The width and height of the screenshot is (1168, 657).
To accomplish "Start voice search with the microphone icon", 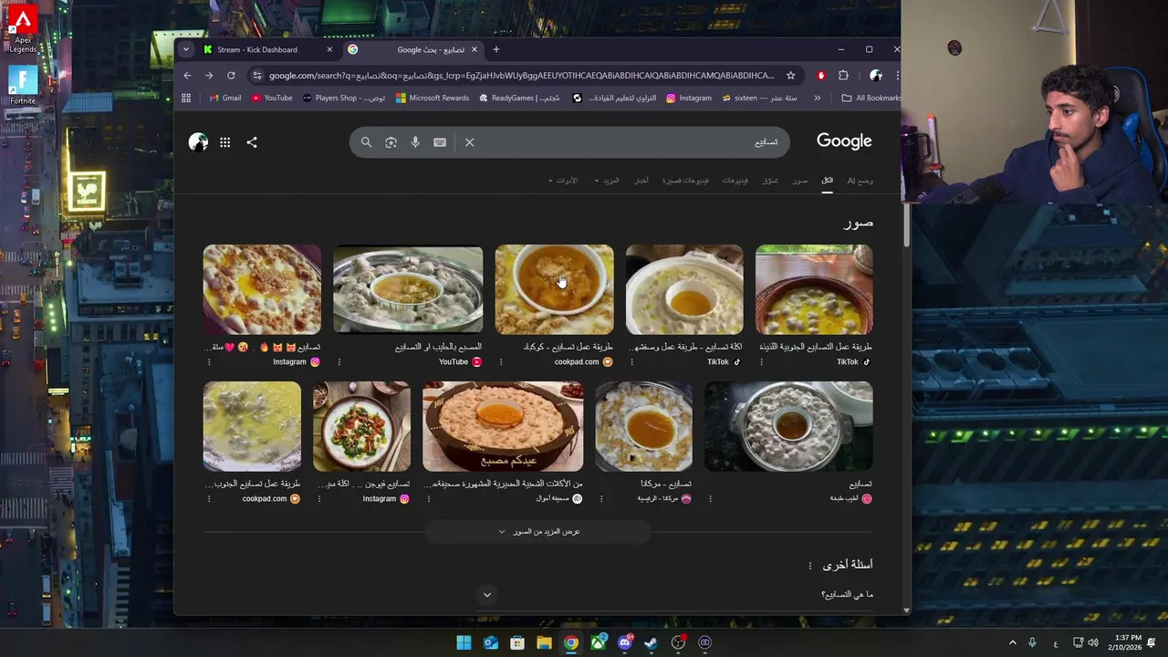I will 415,142.
